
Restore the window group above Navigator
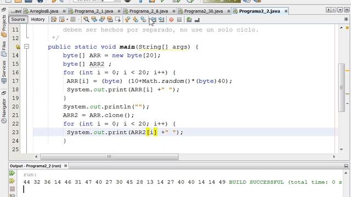(4, 92)
